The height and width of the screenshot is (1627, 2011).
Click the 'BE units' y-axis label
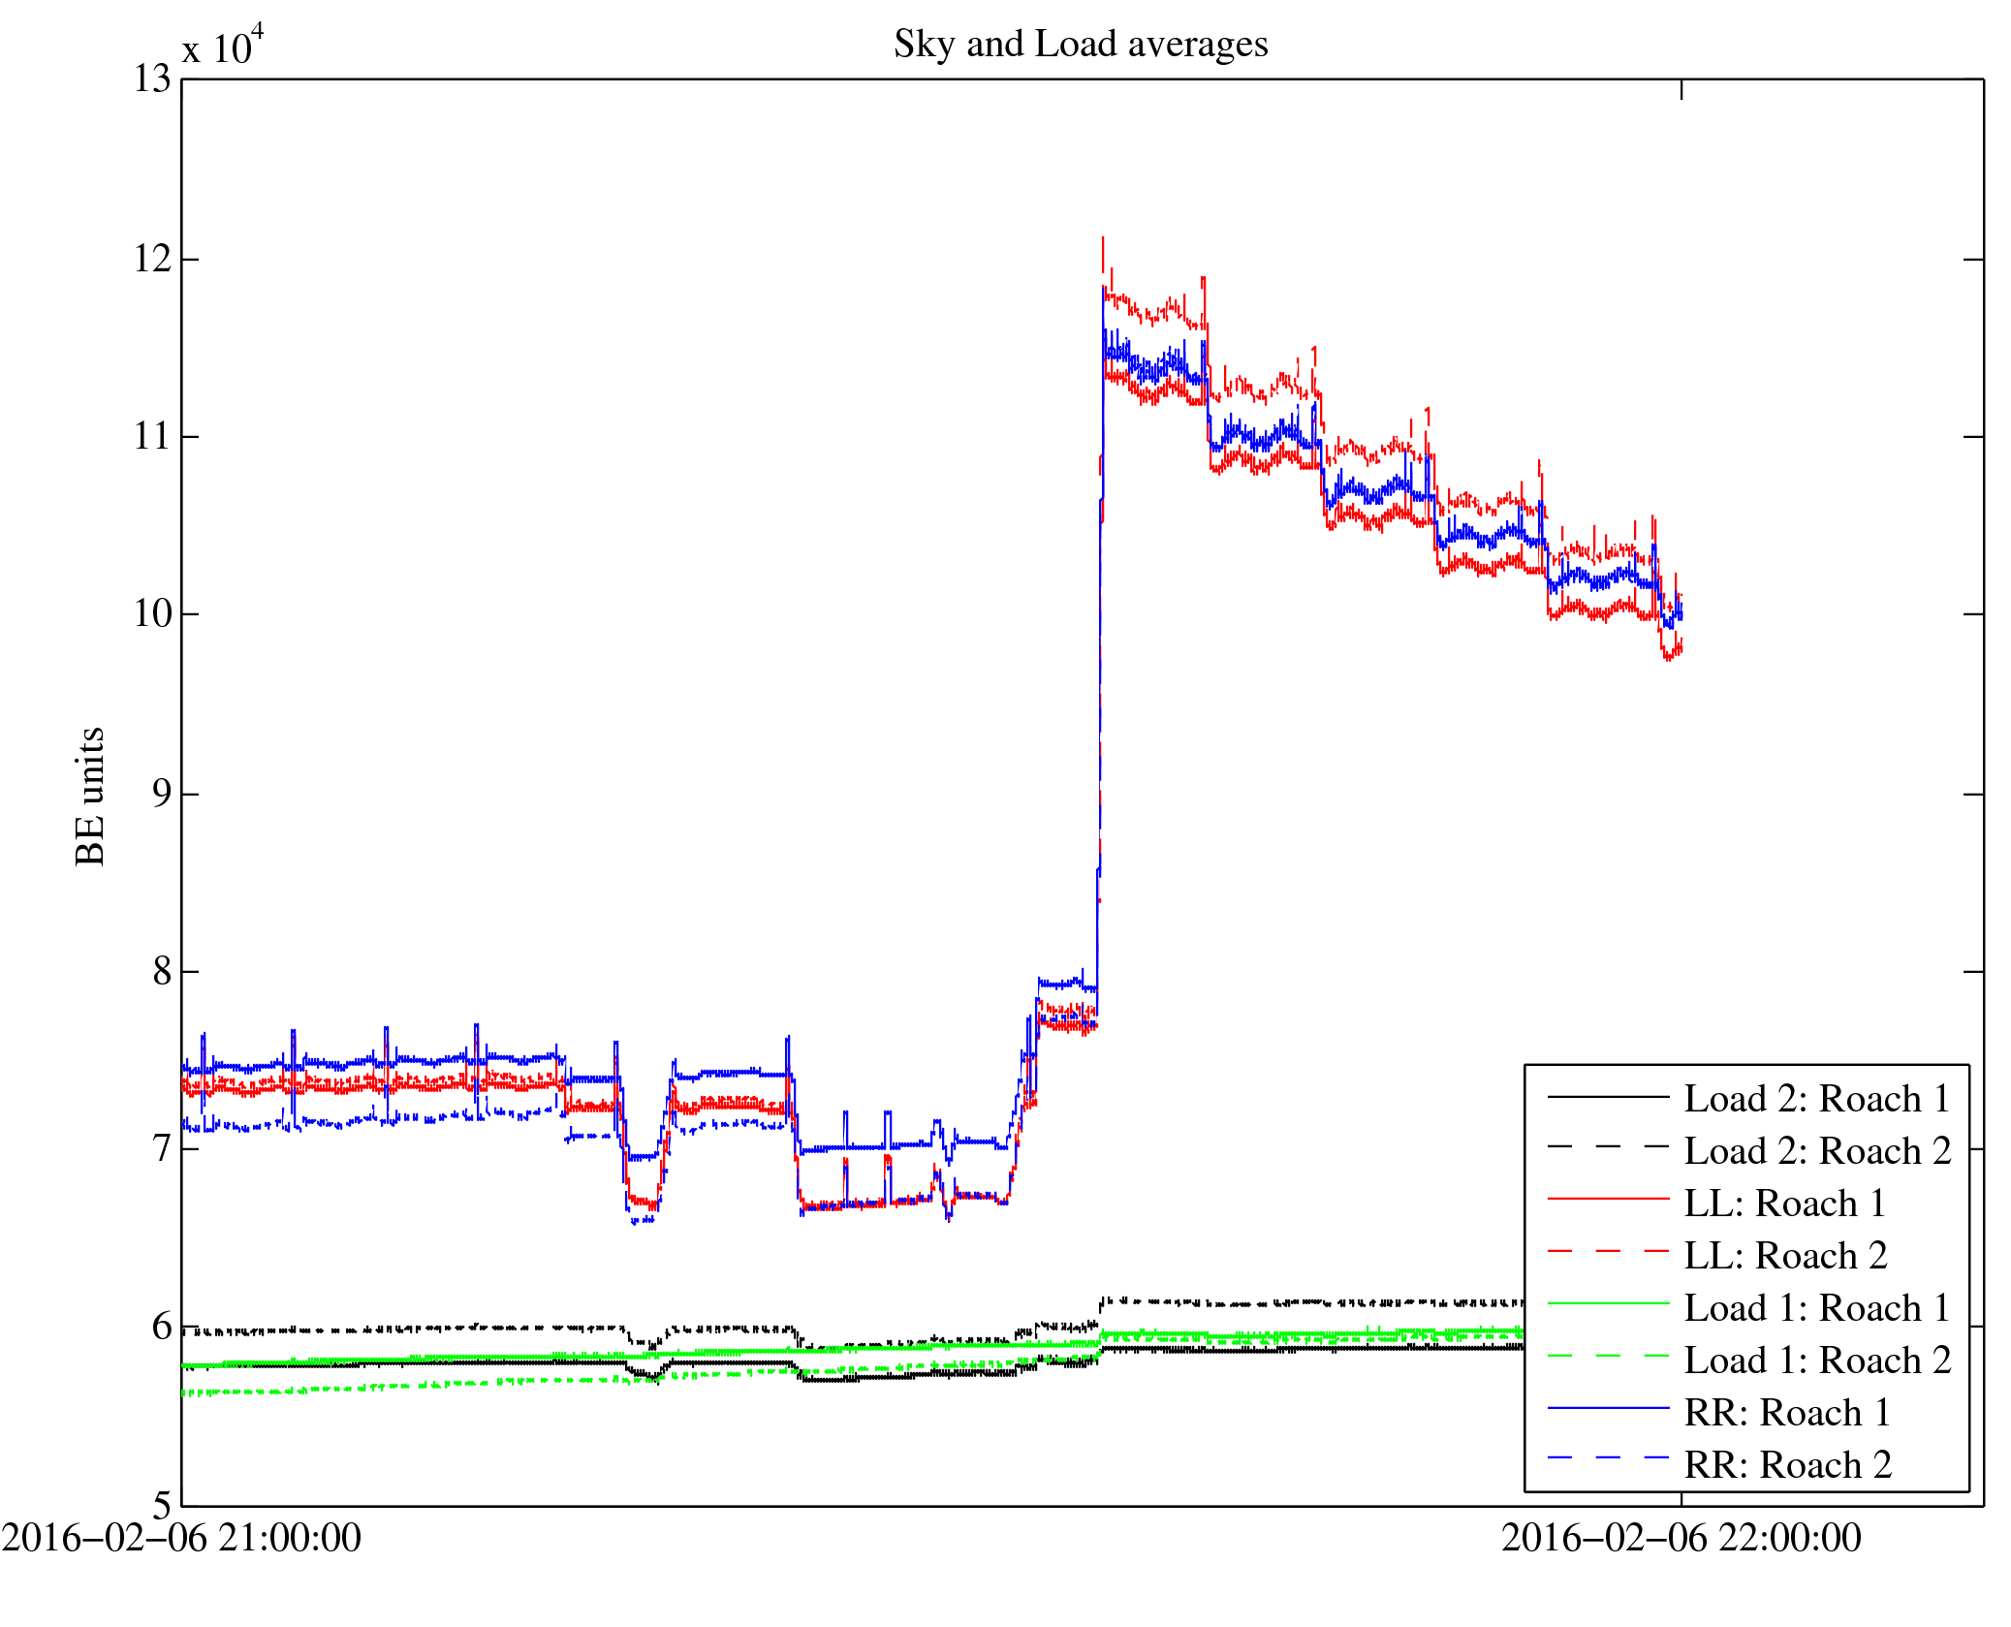[90, 796]
